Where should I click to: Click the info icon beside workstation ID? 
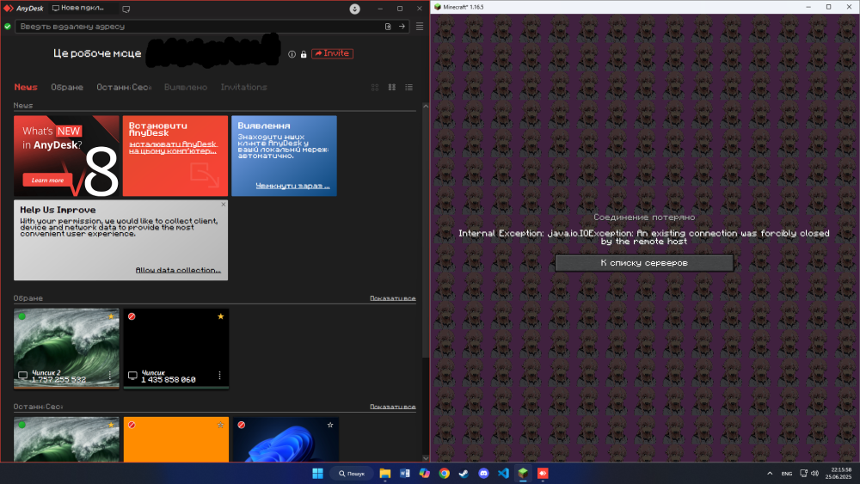pyautogui.click(x=292, y=54)
